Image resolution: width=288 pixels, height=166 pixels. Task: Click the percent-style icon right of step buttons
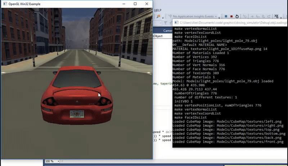276,16
